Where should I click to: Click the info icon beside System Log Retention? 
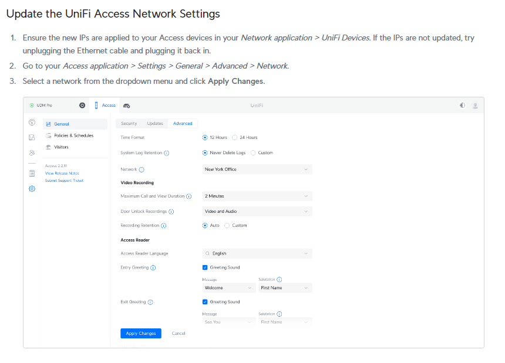click(167, 153)
